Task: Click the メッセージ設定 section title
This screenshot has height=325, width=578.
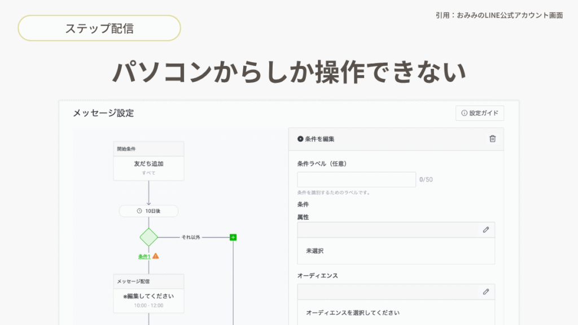Action: click(103, 113)
